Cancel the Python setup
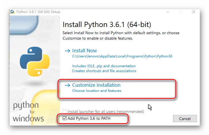The width and height of the screenshot is (209, 135). tap(185, 119)
